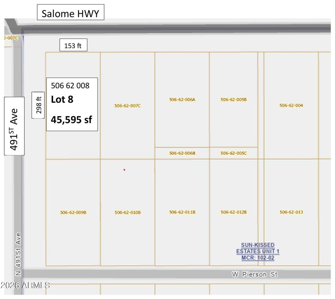Click the W Pierson St road label
This screenshot has width=335, height=299.
coord(255,274)
